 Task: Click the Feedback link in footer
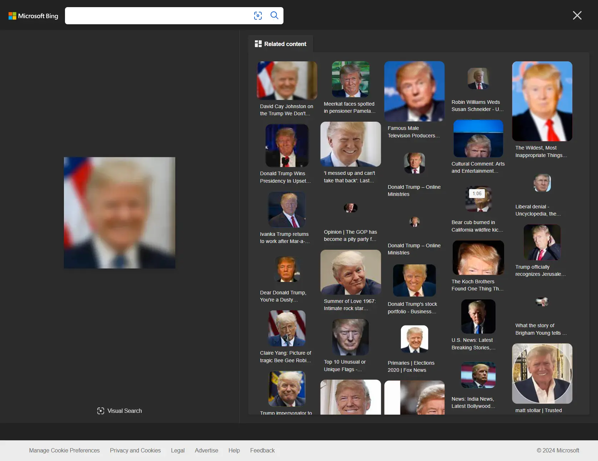[262, 450]
